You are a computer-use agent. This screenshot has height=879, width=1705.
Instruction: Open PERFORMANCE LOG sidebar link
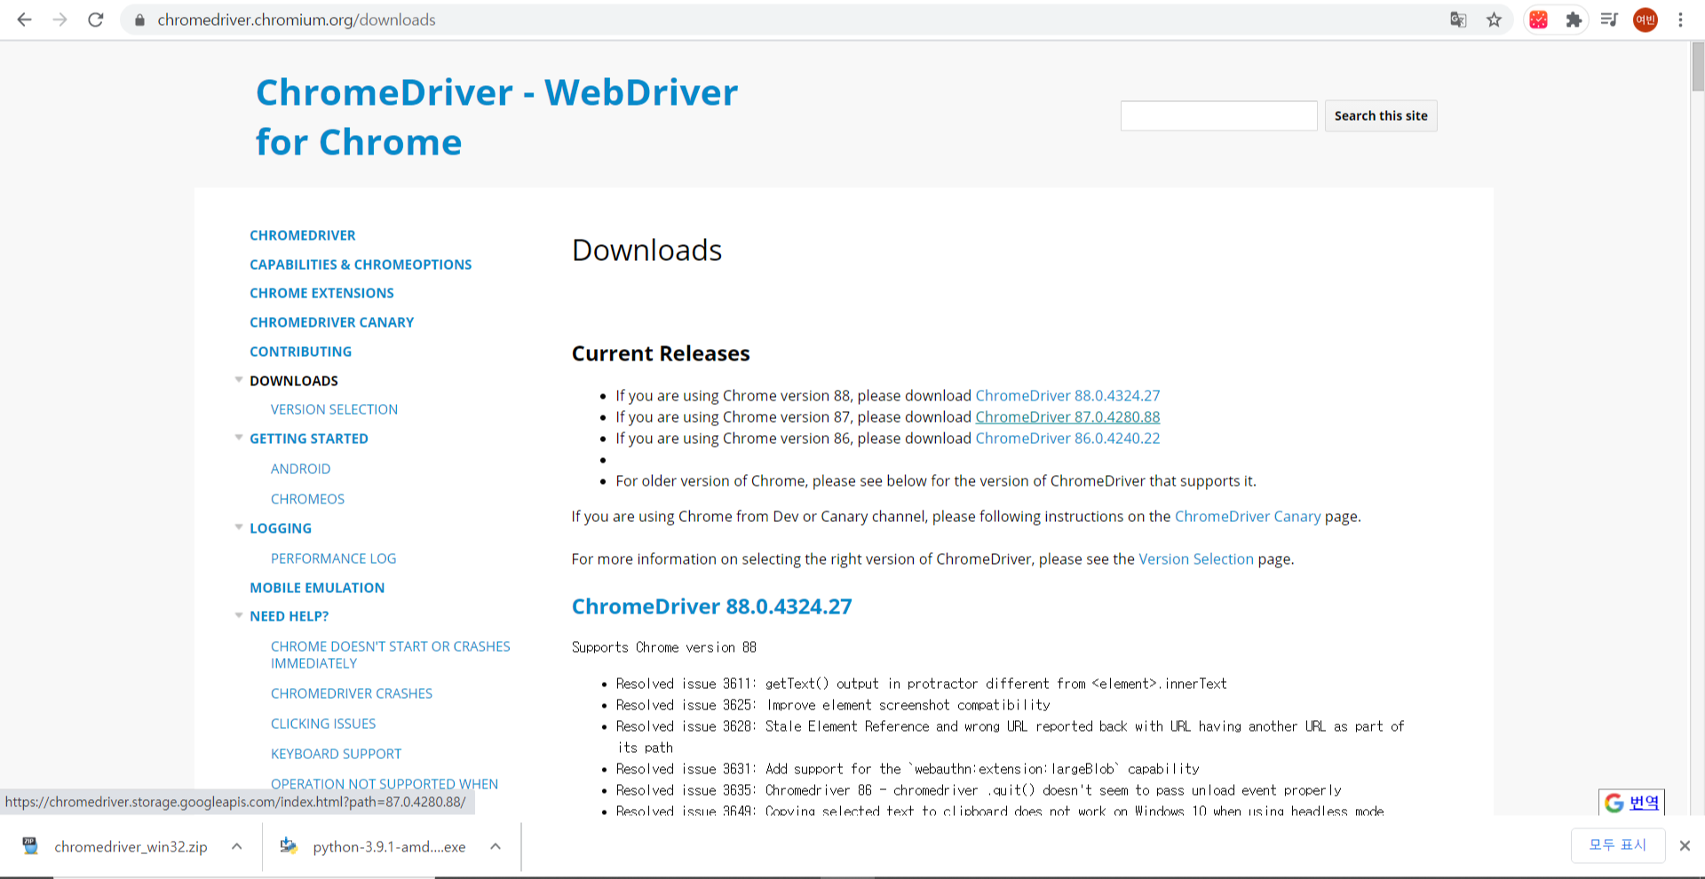(x=333, y=558)
